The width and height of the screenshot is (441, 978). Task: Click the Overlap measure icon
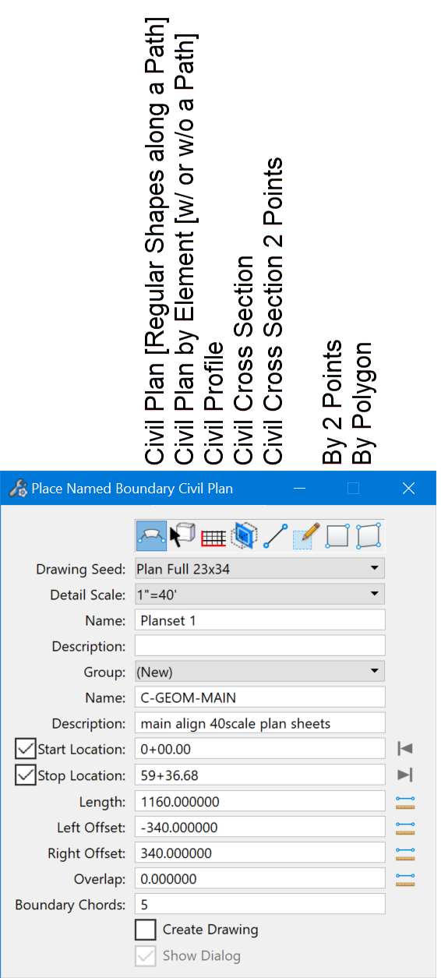(x=405, y=879)
